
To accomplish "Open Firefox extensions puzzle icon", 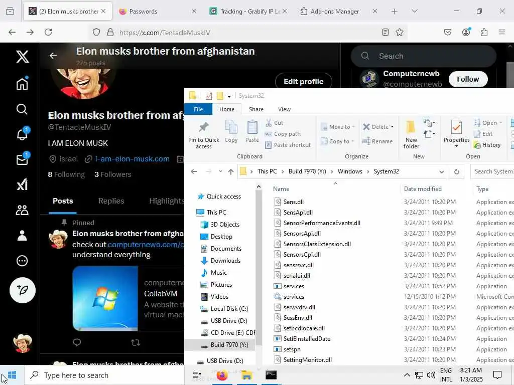I will (x=484, y=32).
